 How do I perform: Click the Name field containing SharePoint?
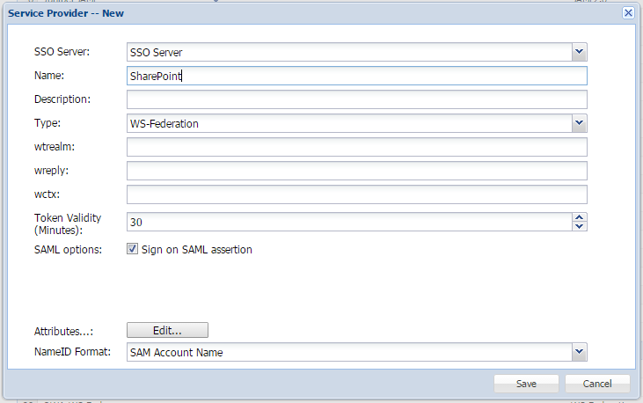(356, 76)
